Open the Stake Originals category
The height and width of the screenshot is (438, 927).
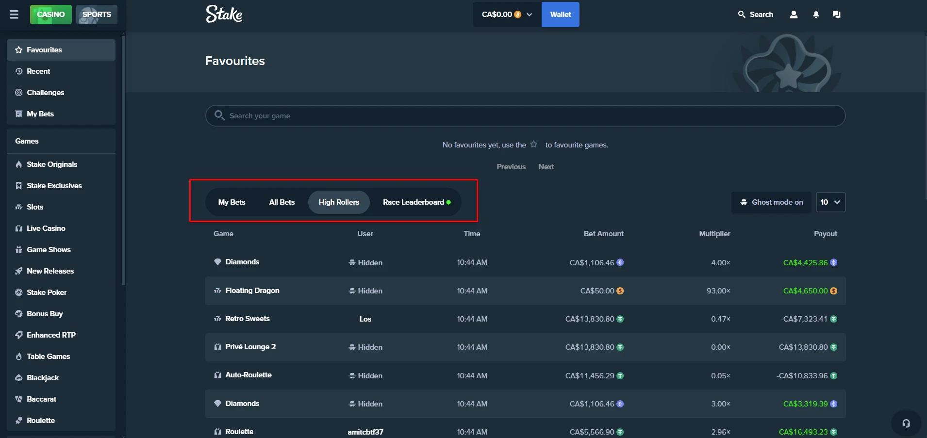(x=61, y=164)
